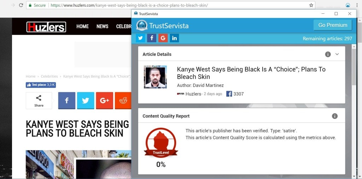Screen dimensions: 362x179
Task: Click the featured article image on Huzlers page
Action: [x=78, y=165]
